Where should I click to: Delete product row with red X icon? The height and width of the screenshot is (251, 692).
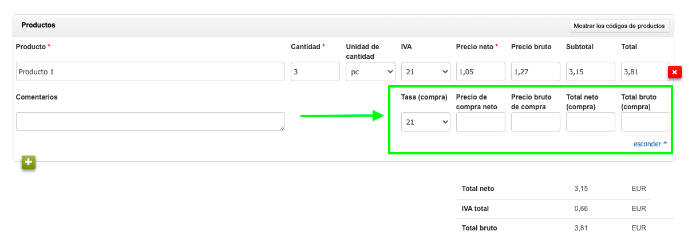point(674,72)
